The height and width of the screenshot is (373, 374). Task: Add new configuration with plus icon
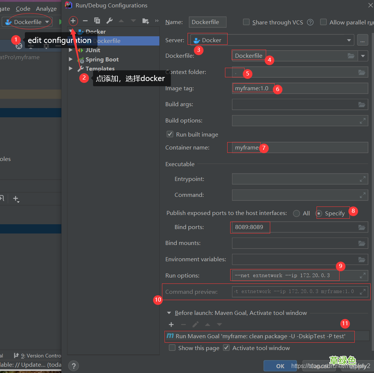[x=73, y=21]
